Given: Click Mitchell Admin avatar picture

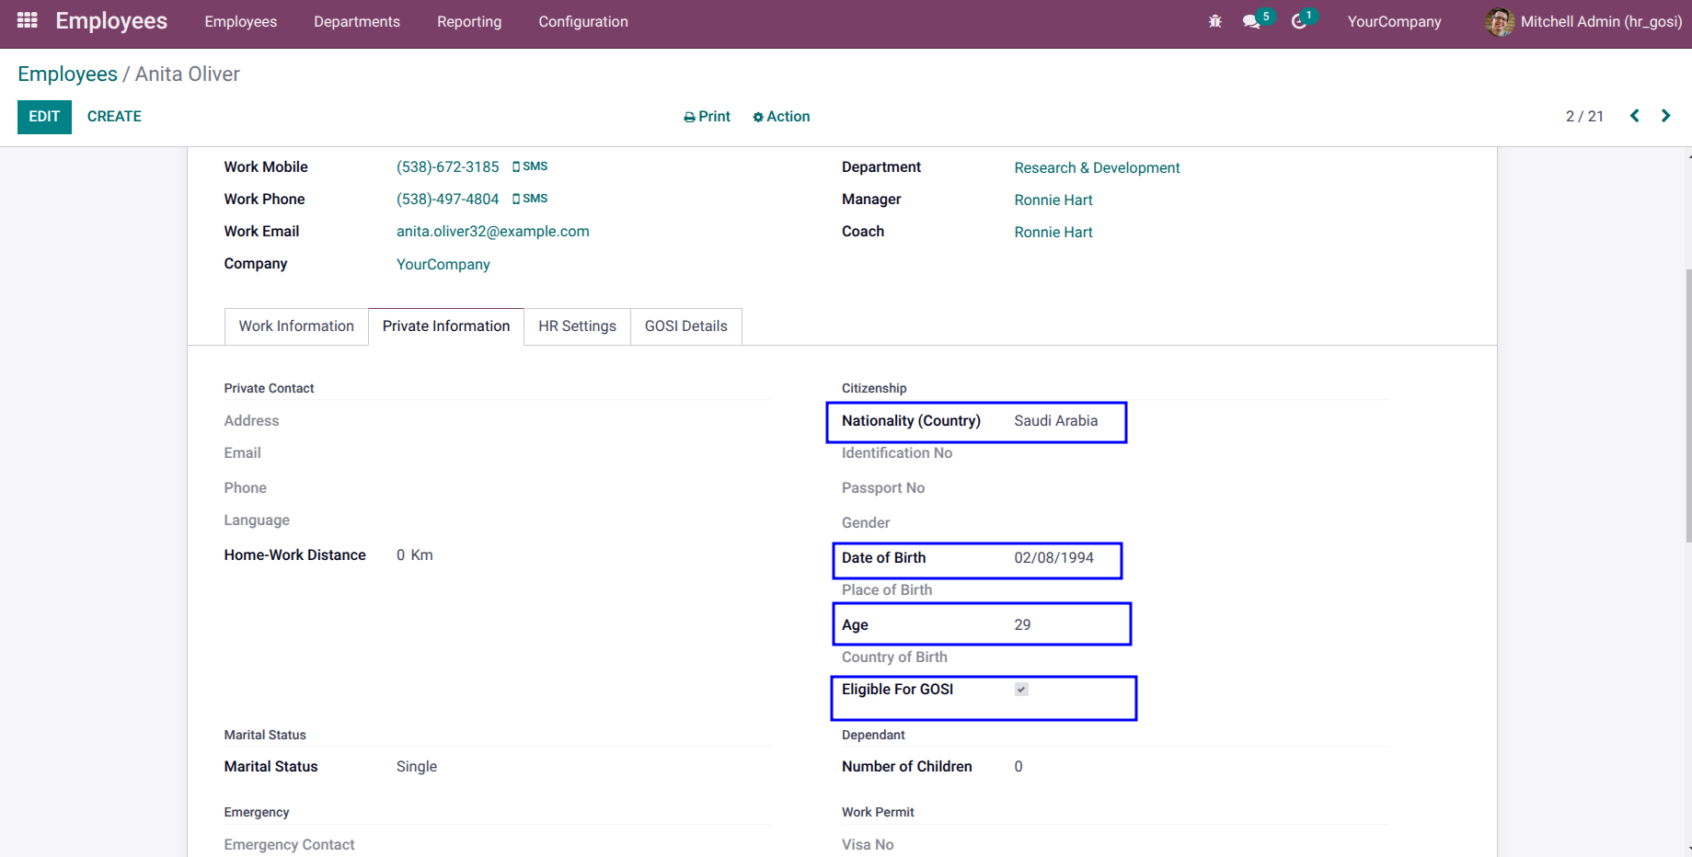Looking at the screenshot, I should click(x=1500, y=21).
